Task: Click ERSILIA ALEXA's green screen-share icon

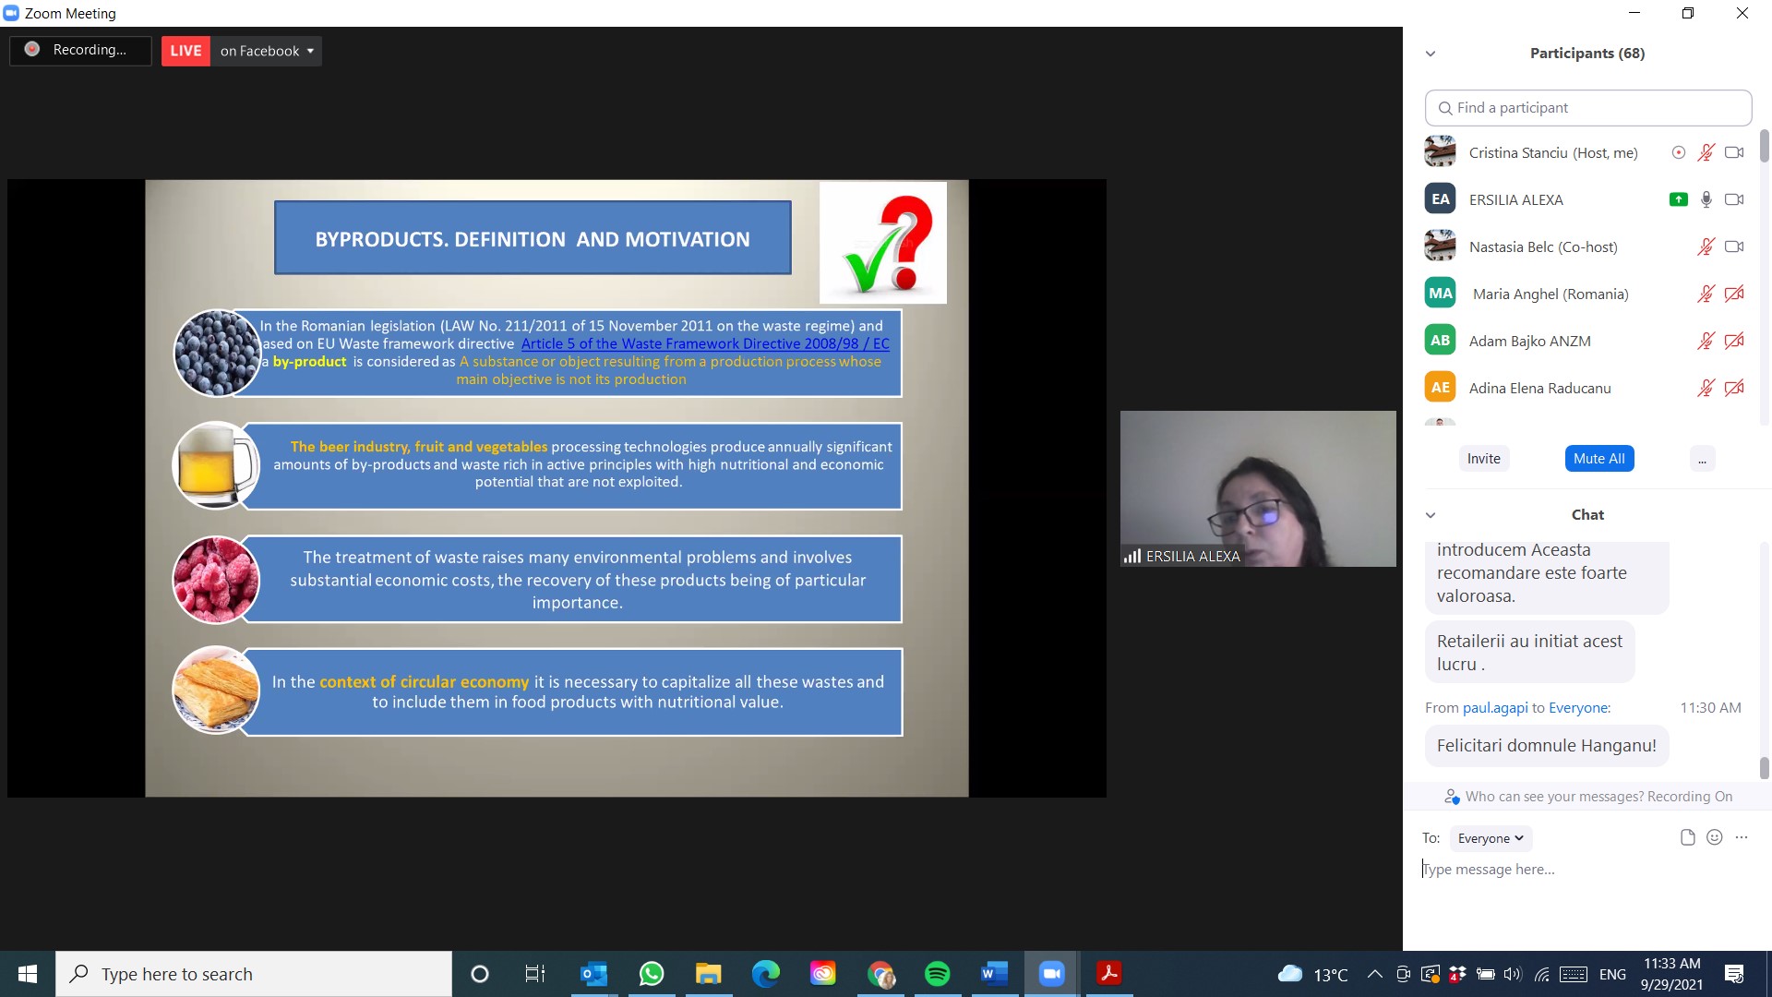Action: coord(1678,199)
